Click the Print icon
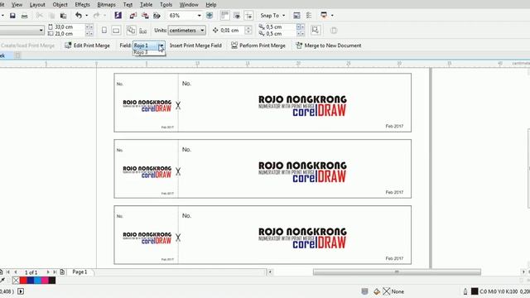Viewport: 530px width, 298px height. (24, 16)
